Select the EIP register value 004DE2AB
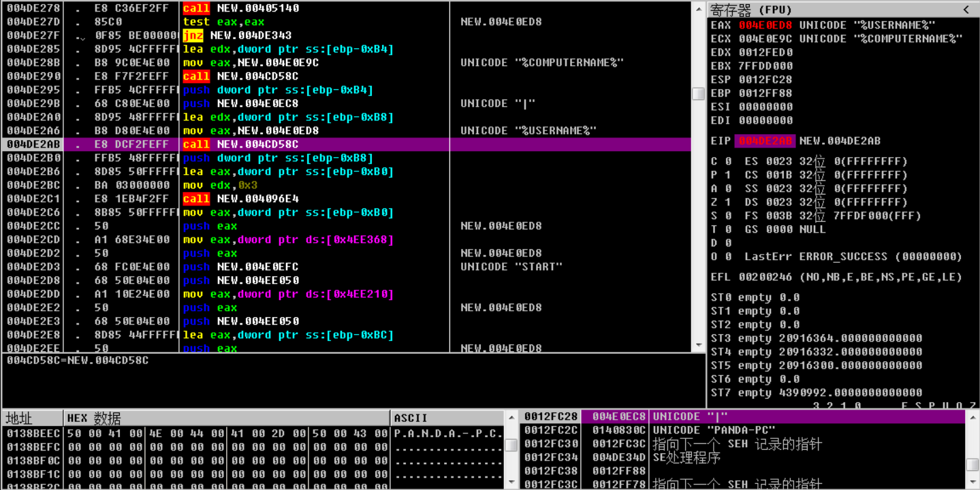Screen dimensions: 980x490 [x=764, y=141]
